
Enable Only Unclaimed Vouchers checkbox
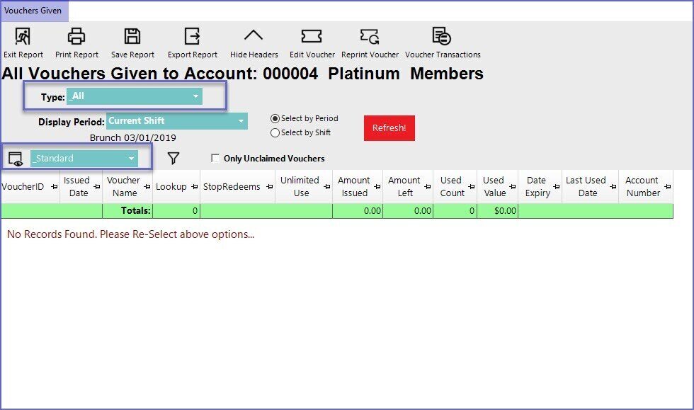pyautogui.click(x=215, y=159)
